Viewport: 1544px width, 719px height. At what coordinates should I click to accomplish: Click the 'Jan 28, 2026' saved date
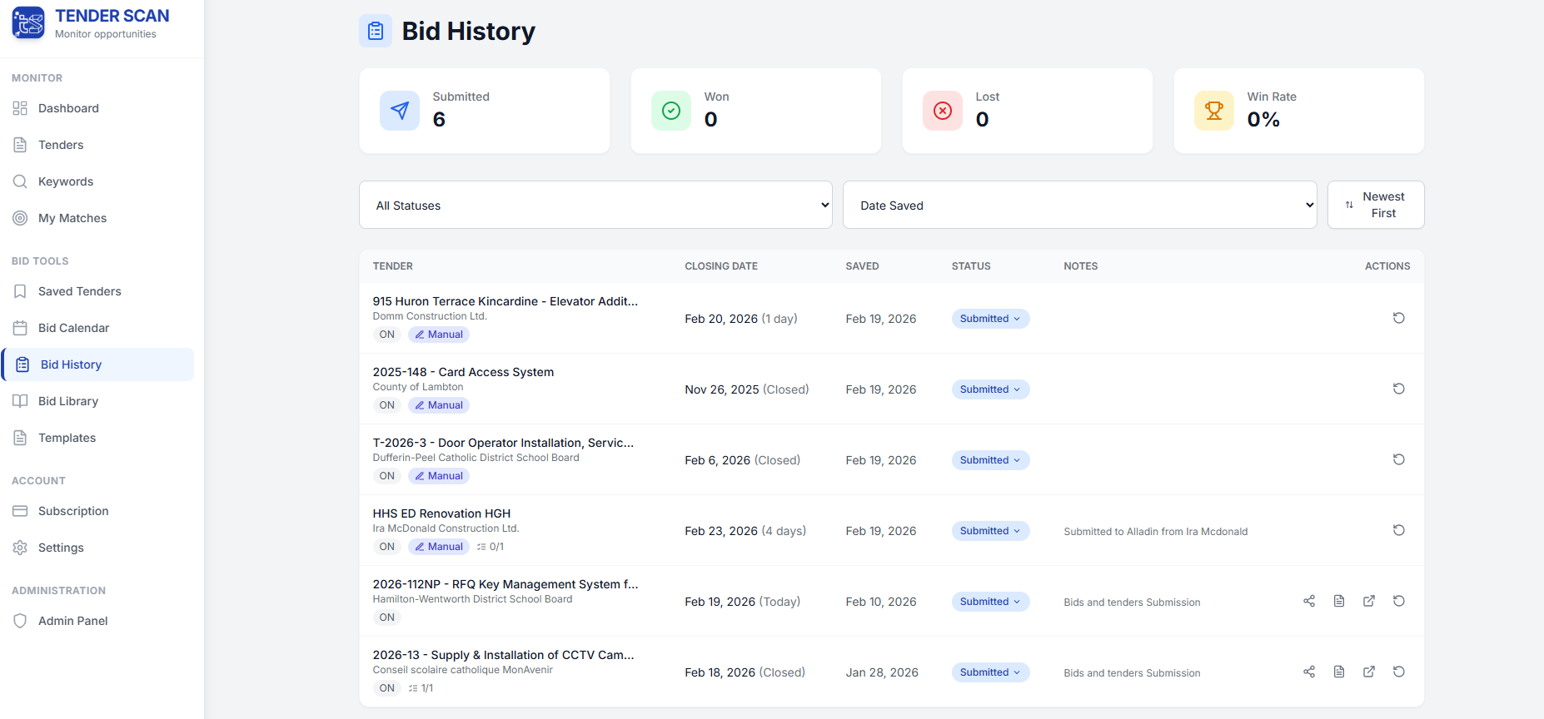click(x=882, y=672)
